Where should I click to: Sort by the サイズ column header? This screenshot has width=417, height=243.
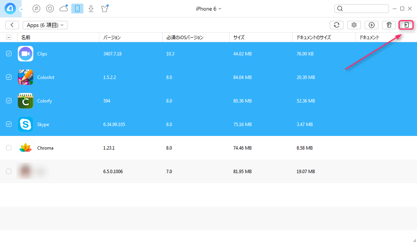tap(239, 37)
